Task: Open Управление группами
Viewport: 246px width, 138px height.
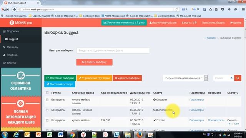Action: (x=94, y=78)
